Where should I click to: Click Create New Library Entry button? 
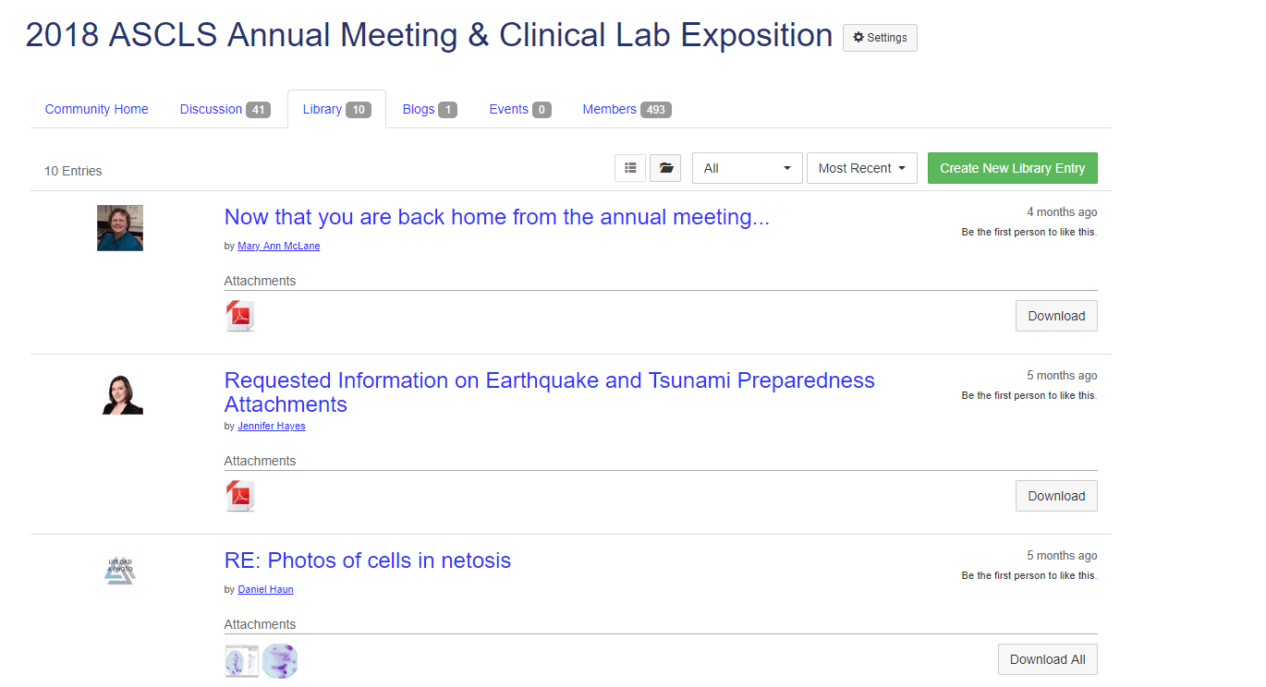1012,168
